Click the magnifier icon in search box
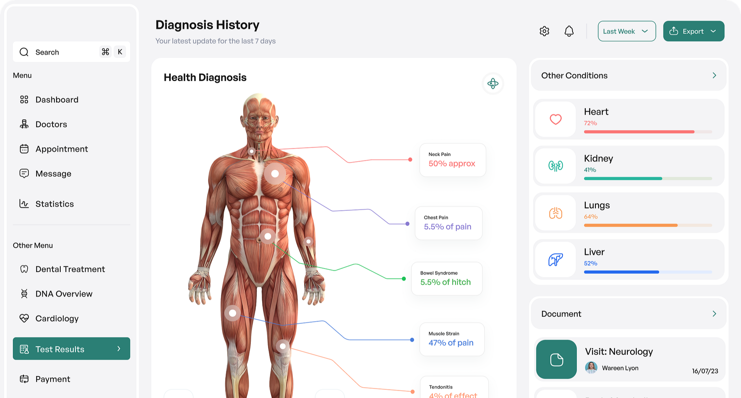Viewport: 741px width, 398px height. click(24, 52)
